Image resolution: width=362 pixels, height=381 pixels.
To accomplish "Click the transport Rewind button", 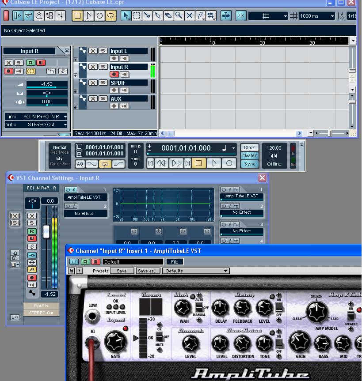I will 161,163.
